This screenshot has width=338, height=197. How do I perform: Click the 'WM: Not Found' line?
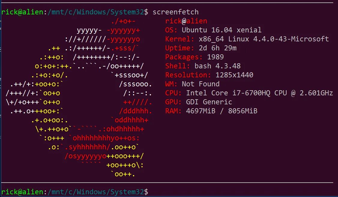click(x=192, y=84)
